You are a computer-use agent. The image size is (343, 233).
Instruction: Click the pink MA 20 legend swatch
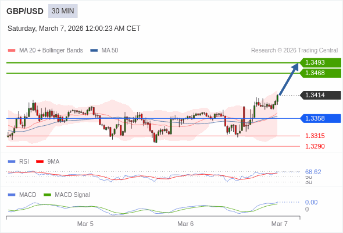[x=12, y=51]
